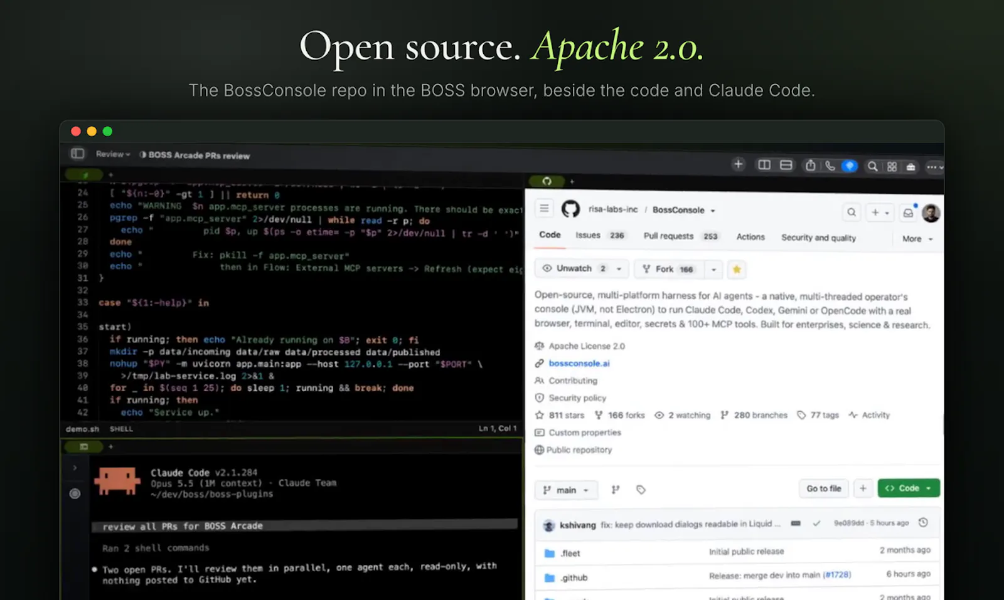The height and width of the screenshot is (600, 1004).
Task: Toggle the yellow star on repository
Action: pyautogui.click(x=737, y=270)
